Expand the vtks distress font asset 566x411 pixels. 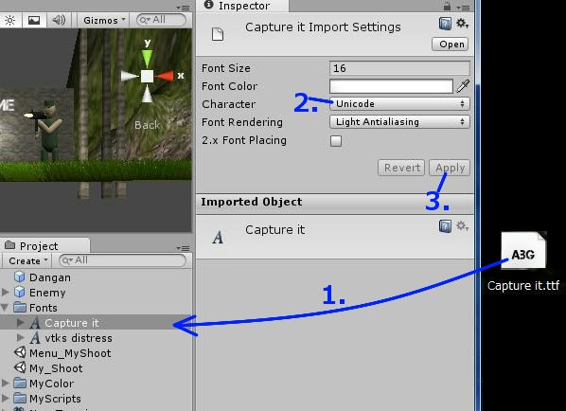point(21,338)
